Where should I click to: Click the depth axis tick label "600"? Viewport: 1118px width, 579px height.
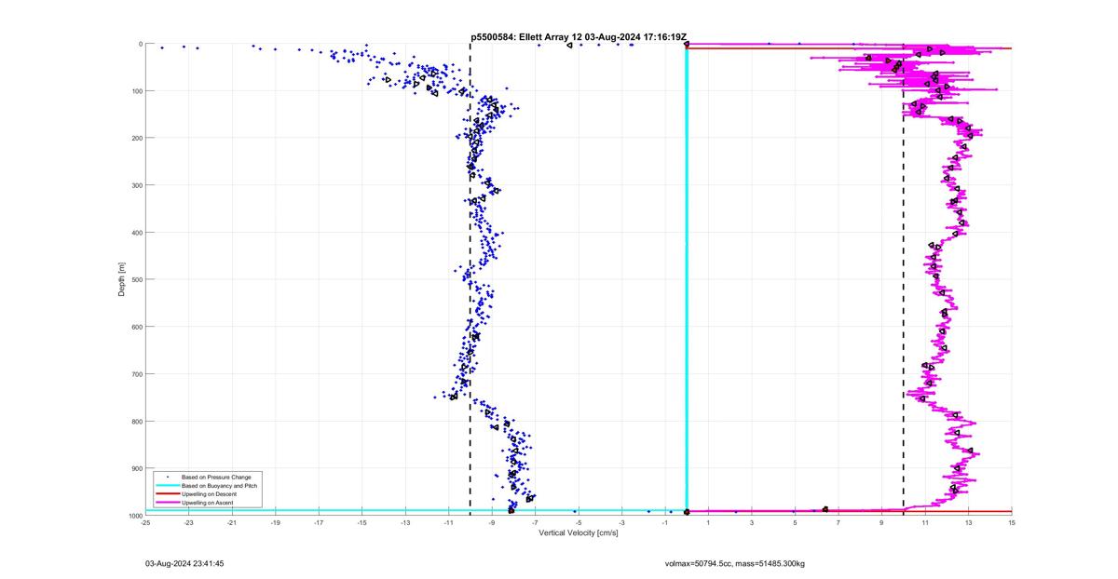[x=136, y=327]
